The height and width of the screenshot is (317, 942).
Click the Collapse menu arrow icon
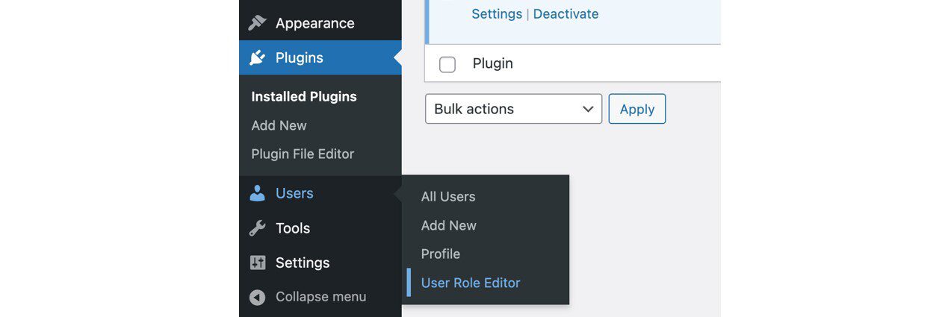[x=257, y=297]
